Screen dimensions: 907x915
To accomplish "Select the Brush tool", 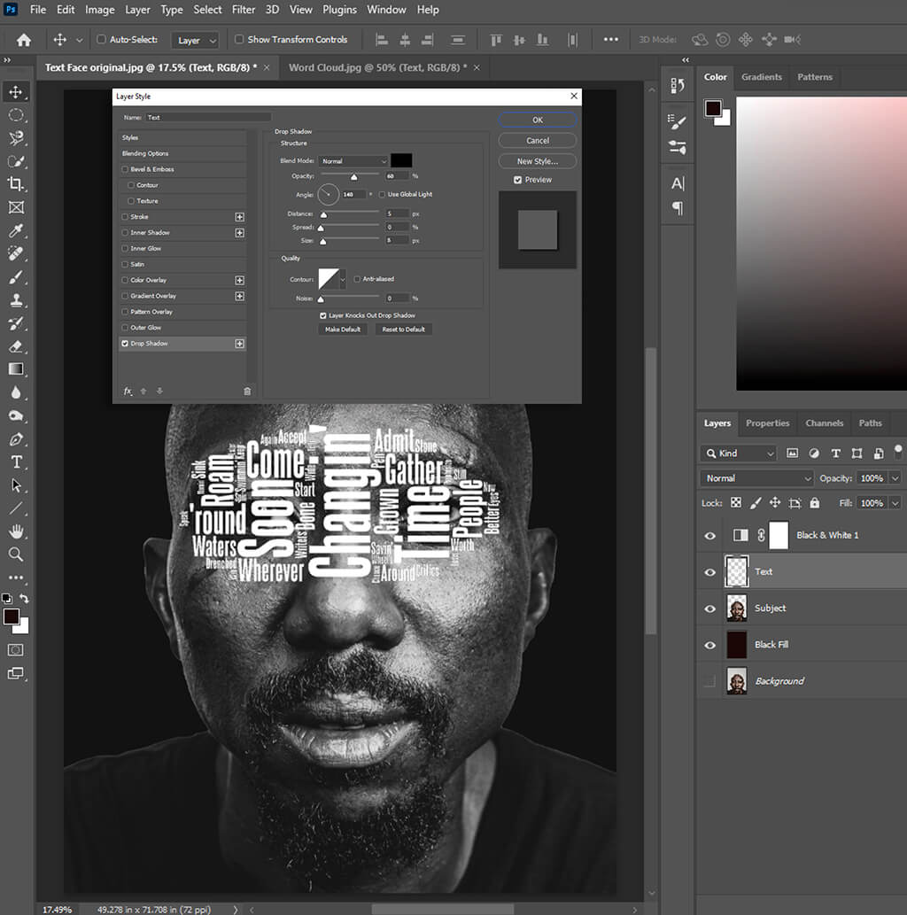I will click(13, 276).
